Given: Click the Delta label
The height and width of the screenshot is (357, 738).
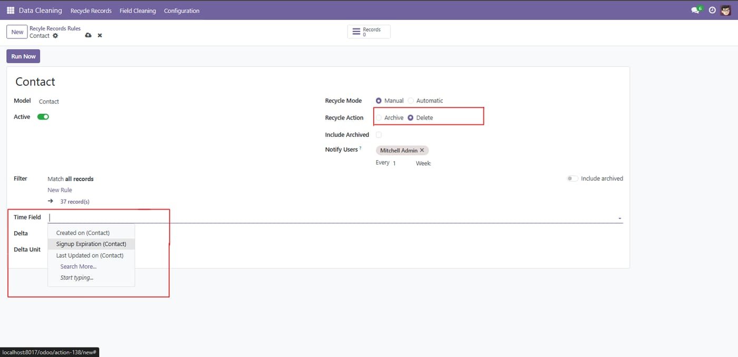Looking at the screenshot, I should (21, 233).
